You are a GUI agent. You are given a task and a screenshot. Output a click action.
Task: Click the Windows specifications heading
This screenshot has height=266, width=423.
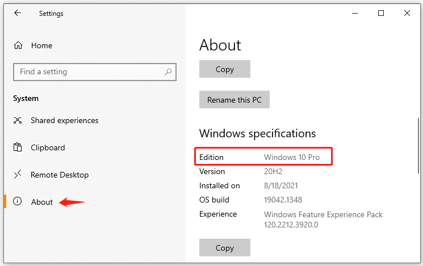coord(257,134)
